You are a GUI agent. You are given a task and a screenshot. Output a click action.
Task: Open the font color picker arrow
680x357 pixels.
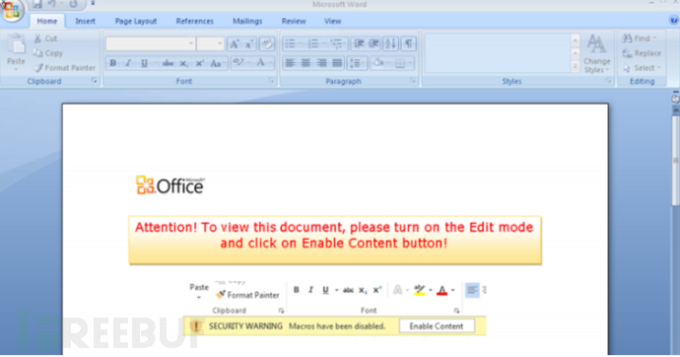tap(271, 63)
